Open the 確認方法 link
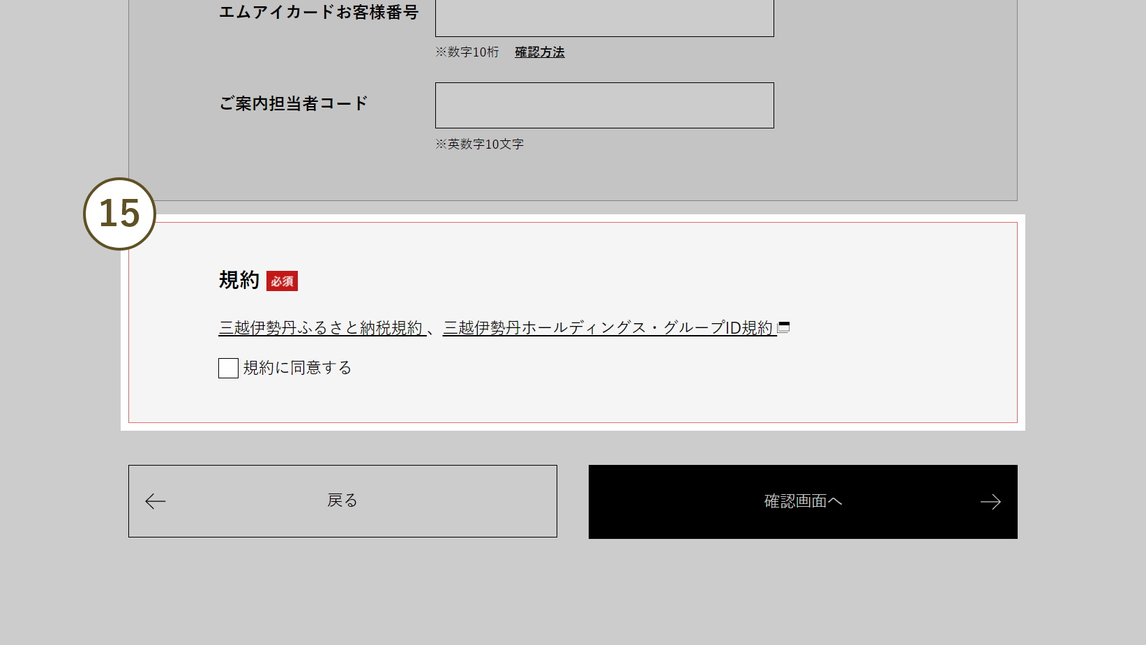The height and width of the screenshot is (645, 1146). coord(539,52)
